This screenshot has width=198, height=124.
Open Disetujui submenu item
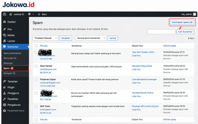coord(8,63)
